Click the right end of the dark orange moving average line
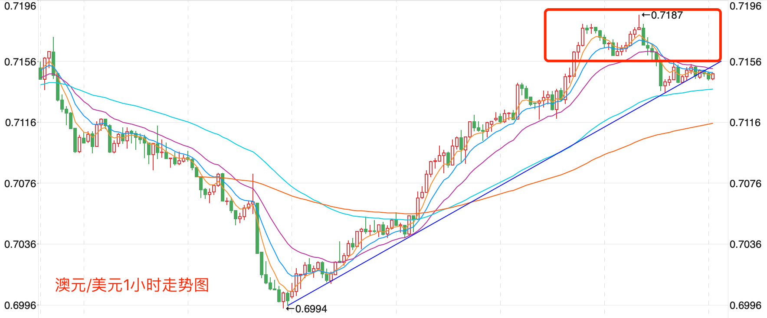 (x=712, y=123)
